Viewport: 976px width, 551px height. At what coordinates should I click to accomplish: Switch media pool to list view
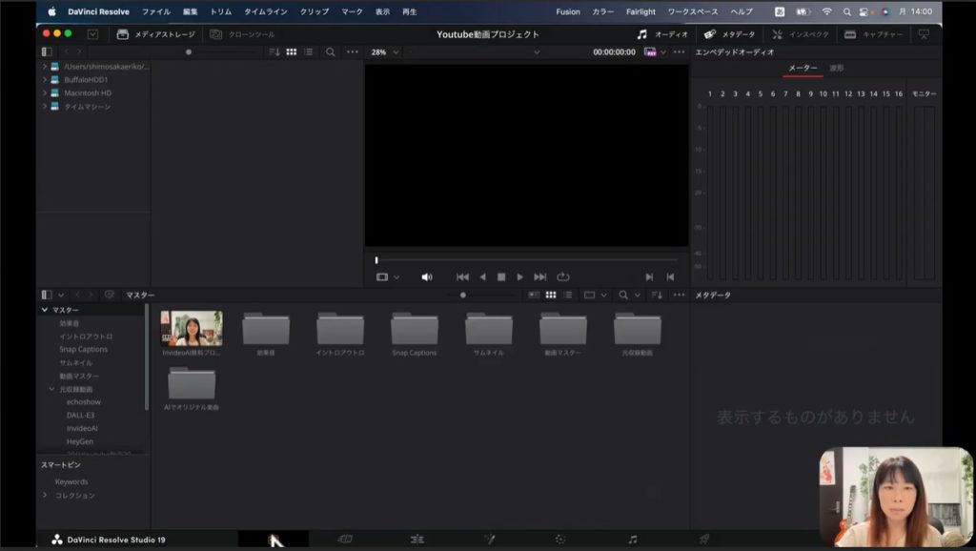(567, 296)
